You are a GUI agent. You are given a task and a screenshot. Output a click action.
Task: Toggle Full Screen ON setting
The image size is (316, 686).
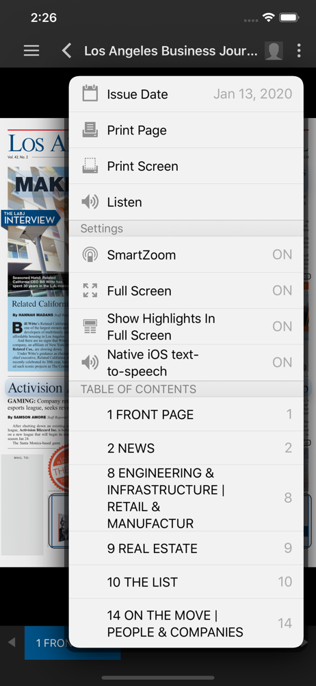point(186,290)
